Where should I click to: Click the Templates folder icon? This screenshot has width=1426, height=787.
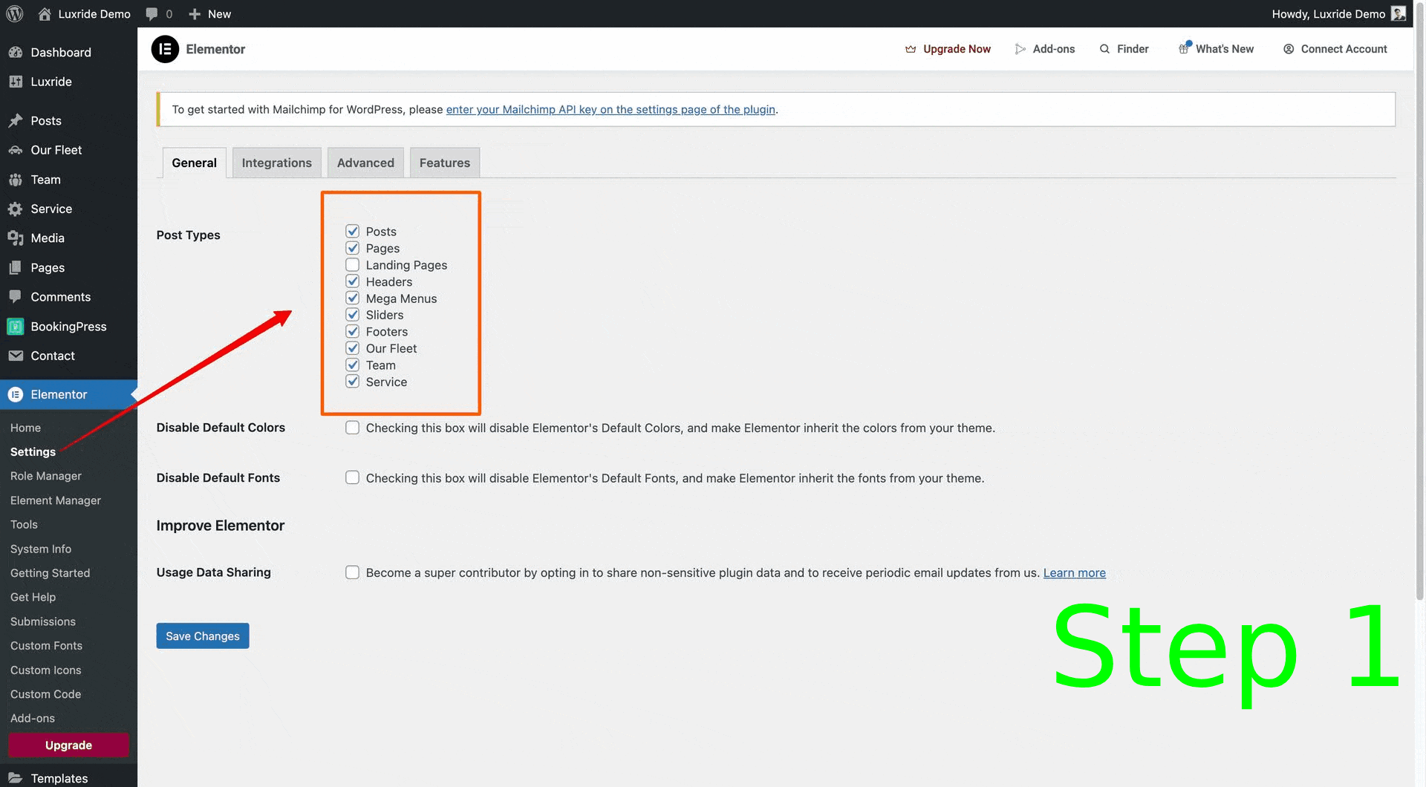click(16, 778)
